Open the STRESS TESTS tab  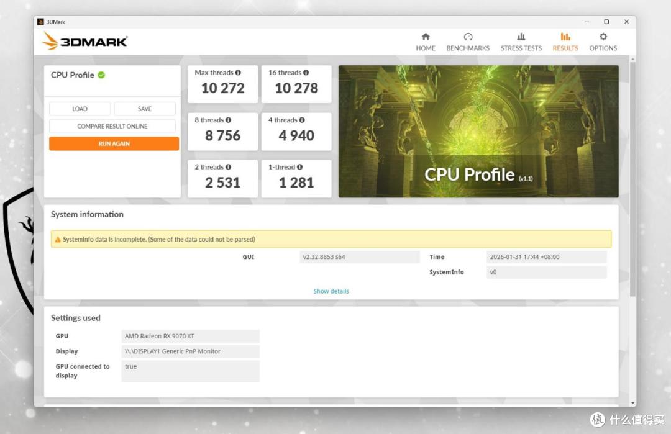[x=521, y=42]
